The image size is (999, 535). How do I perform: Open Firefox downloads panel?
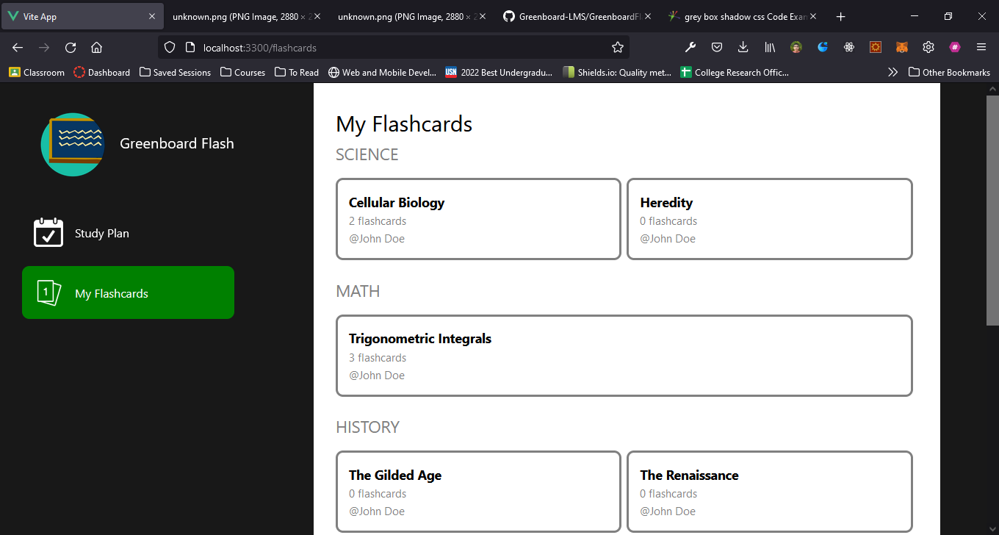point(743,47)
